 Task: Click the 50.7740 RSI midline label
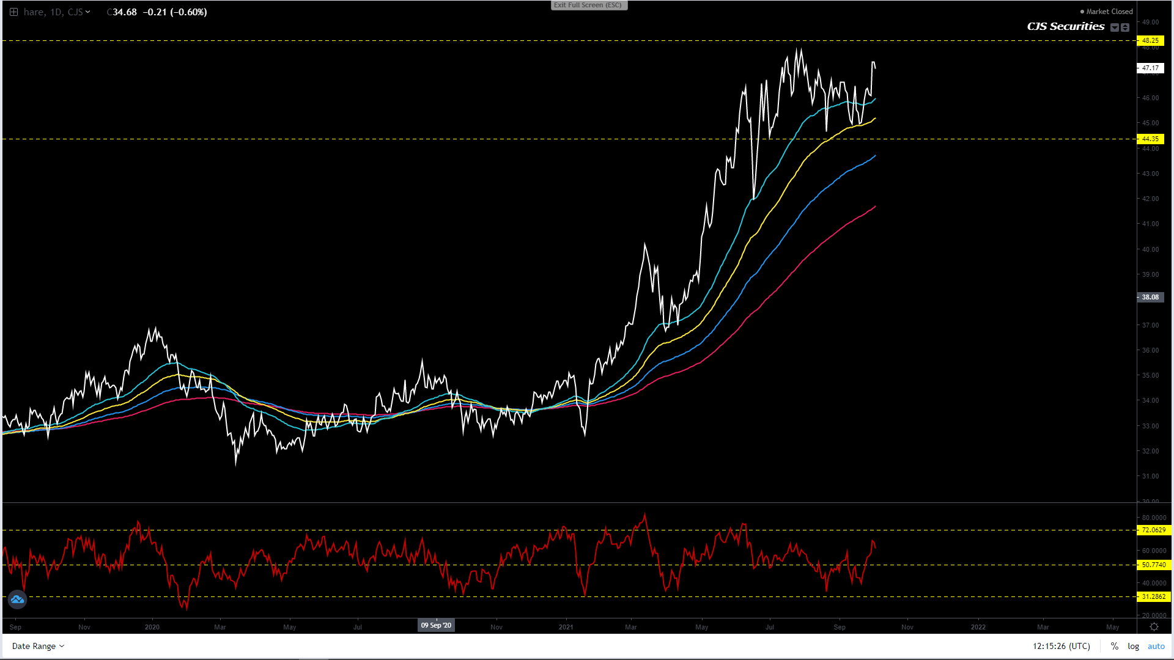[x=1153, y=565]
